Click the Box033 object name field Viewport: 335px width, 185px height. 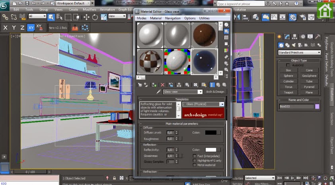296,107
